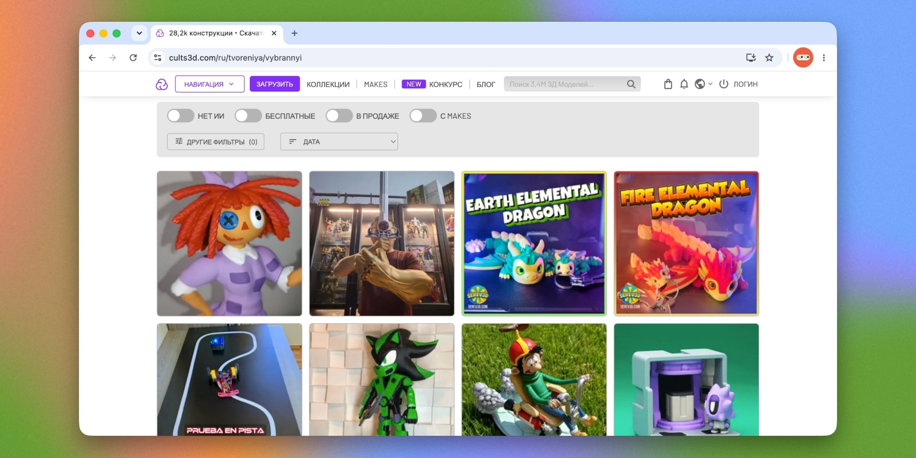This screenshot has width=916, height=458.
Task: Toggle the С MAKES filter switch
Action: 423,116
